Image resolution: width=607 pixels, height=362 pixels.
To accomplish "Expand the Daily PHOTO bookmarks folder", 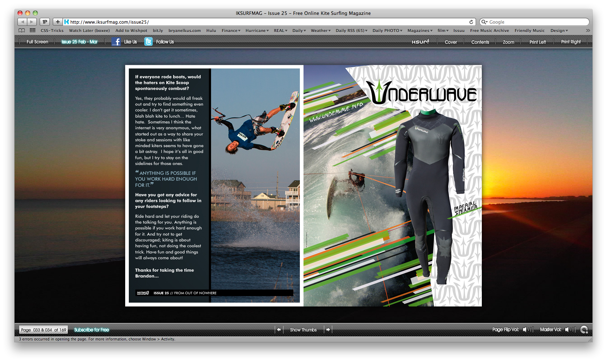I will 388,31.
